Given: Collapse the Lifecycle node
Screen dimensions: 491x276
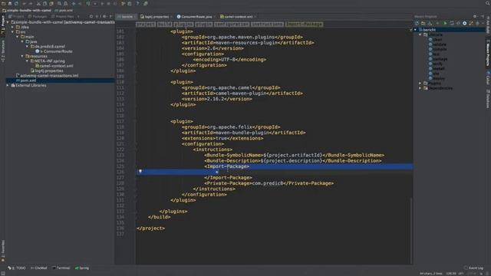Looking at the screenshot, I should click(420, 34).
